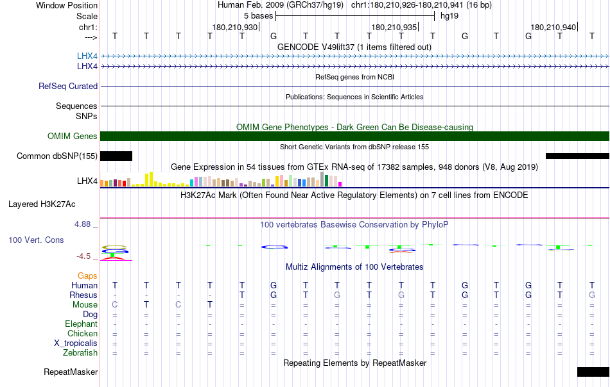The image size is (610, 387).
Task: Click the magenta last bar in GTEx chart
Action: pos(340,185)
